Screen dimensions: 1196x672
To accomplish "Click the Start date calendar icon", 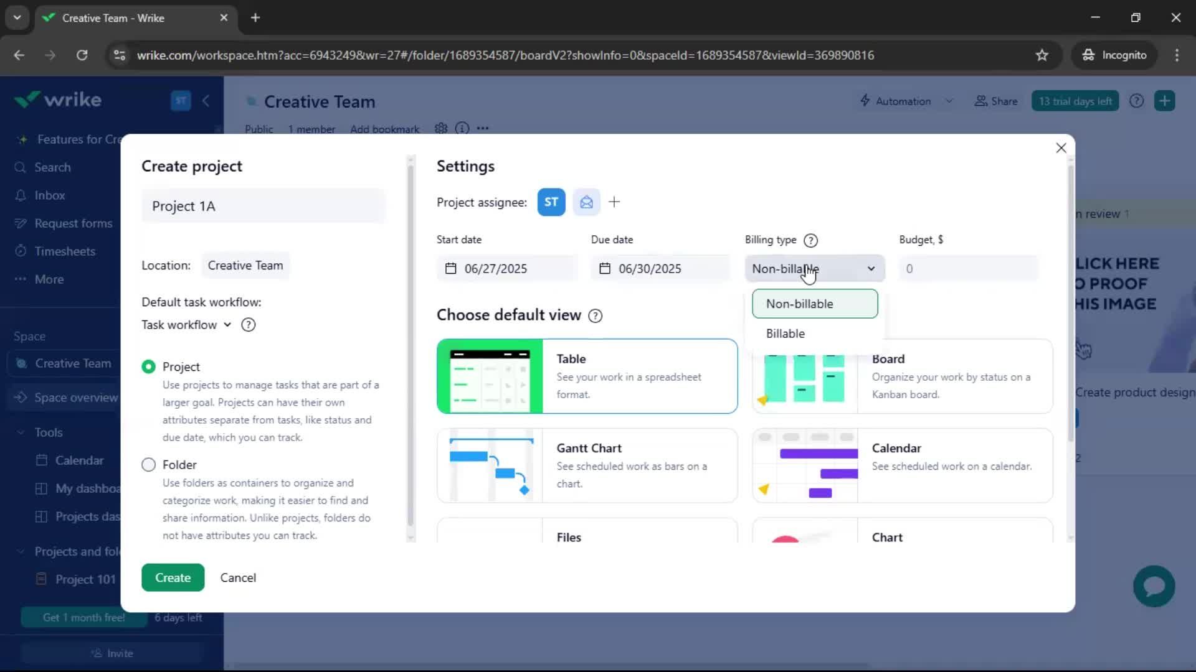I will [451, 269].
